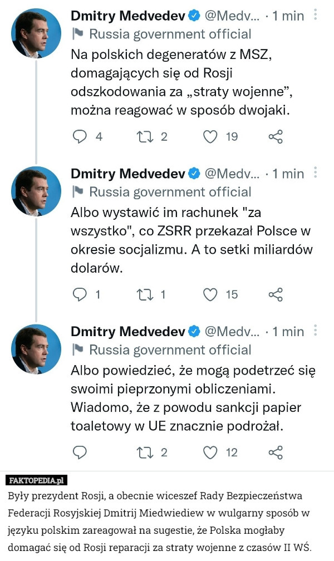This screenshot has width=334, height=561.
Task: Share the tweet about ZSRR and Polsce
Action: [x=276, y=294]
